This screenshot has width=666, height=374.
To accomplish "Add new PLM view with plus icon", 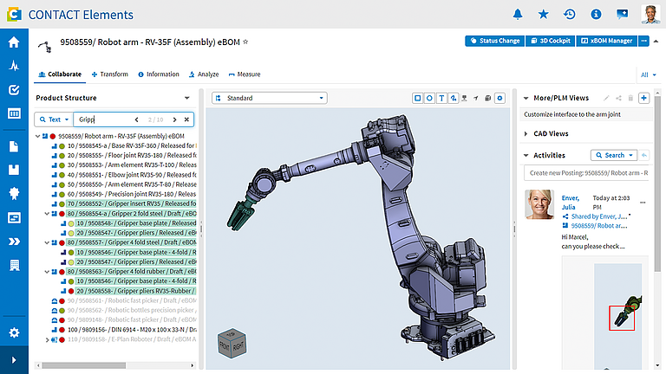I will pyautogui.click(x=644, y=98).
